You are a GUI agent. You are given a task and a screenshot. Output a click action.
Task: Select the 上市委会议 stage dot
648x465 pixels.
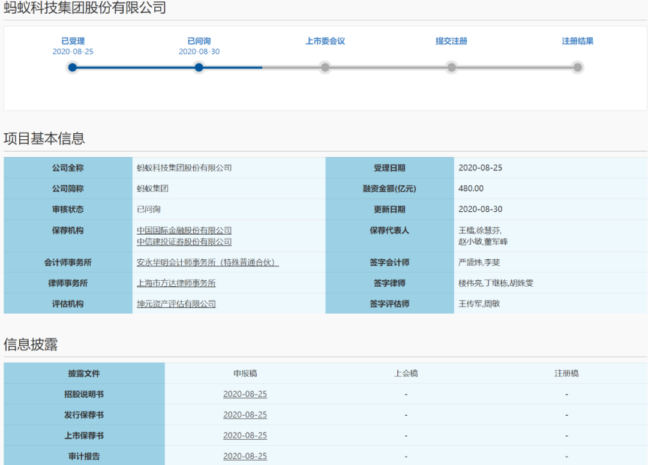point(325,67)
